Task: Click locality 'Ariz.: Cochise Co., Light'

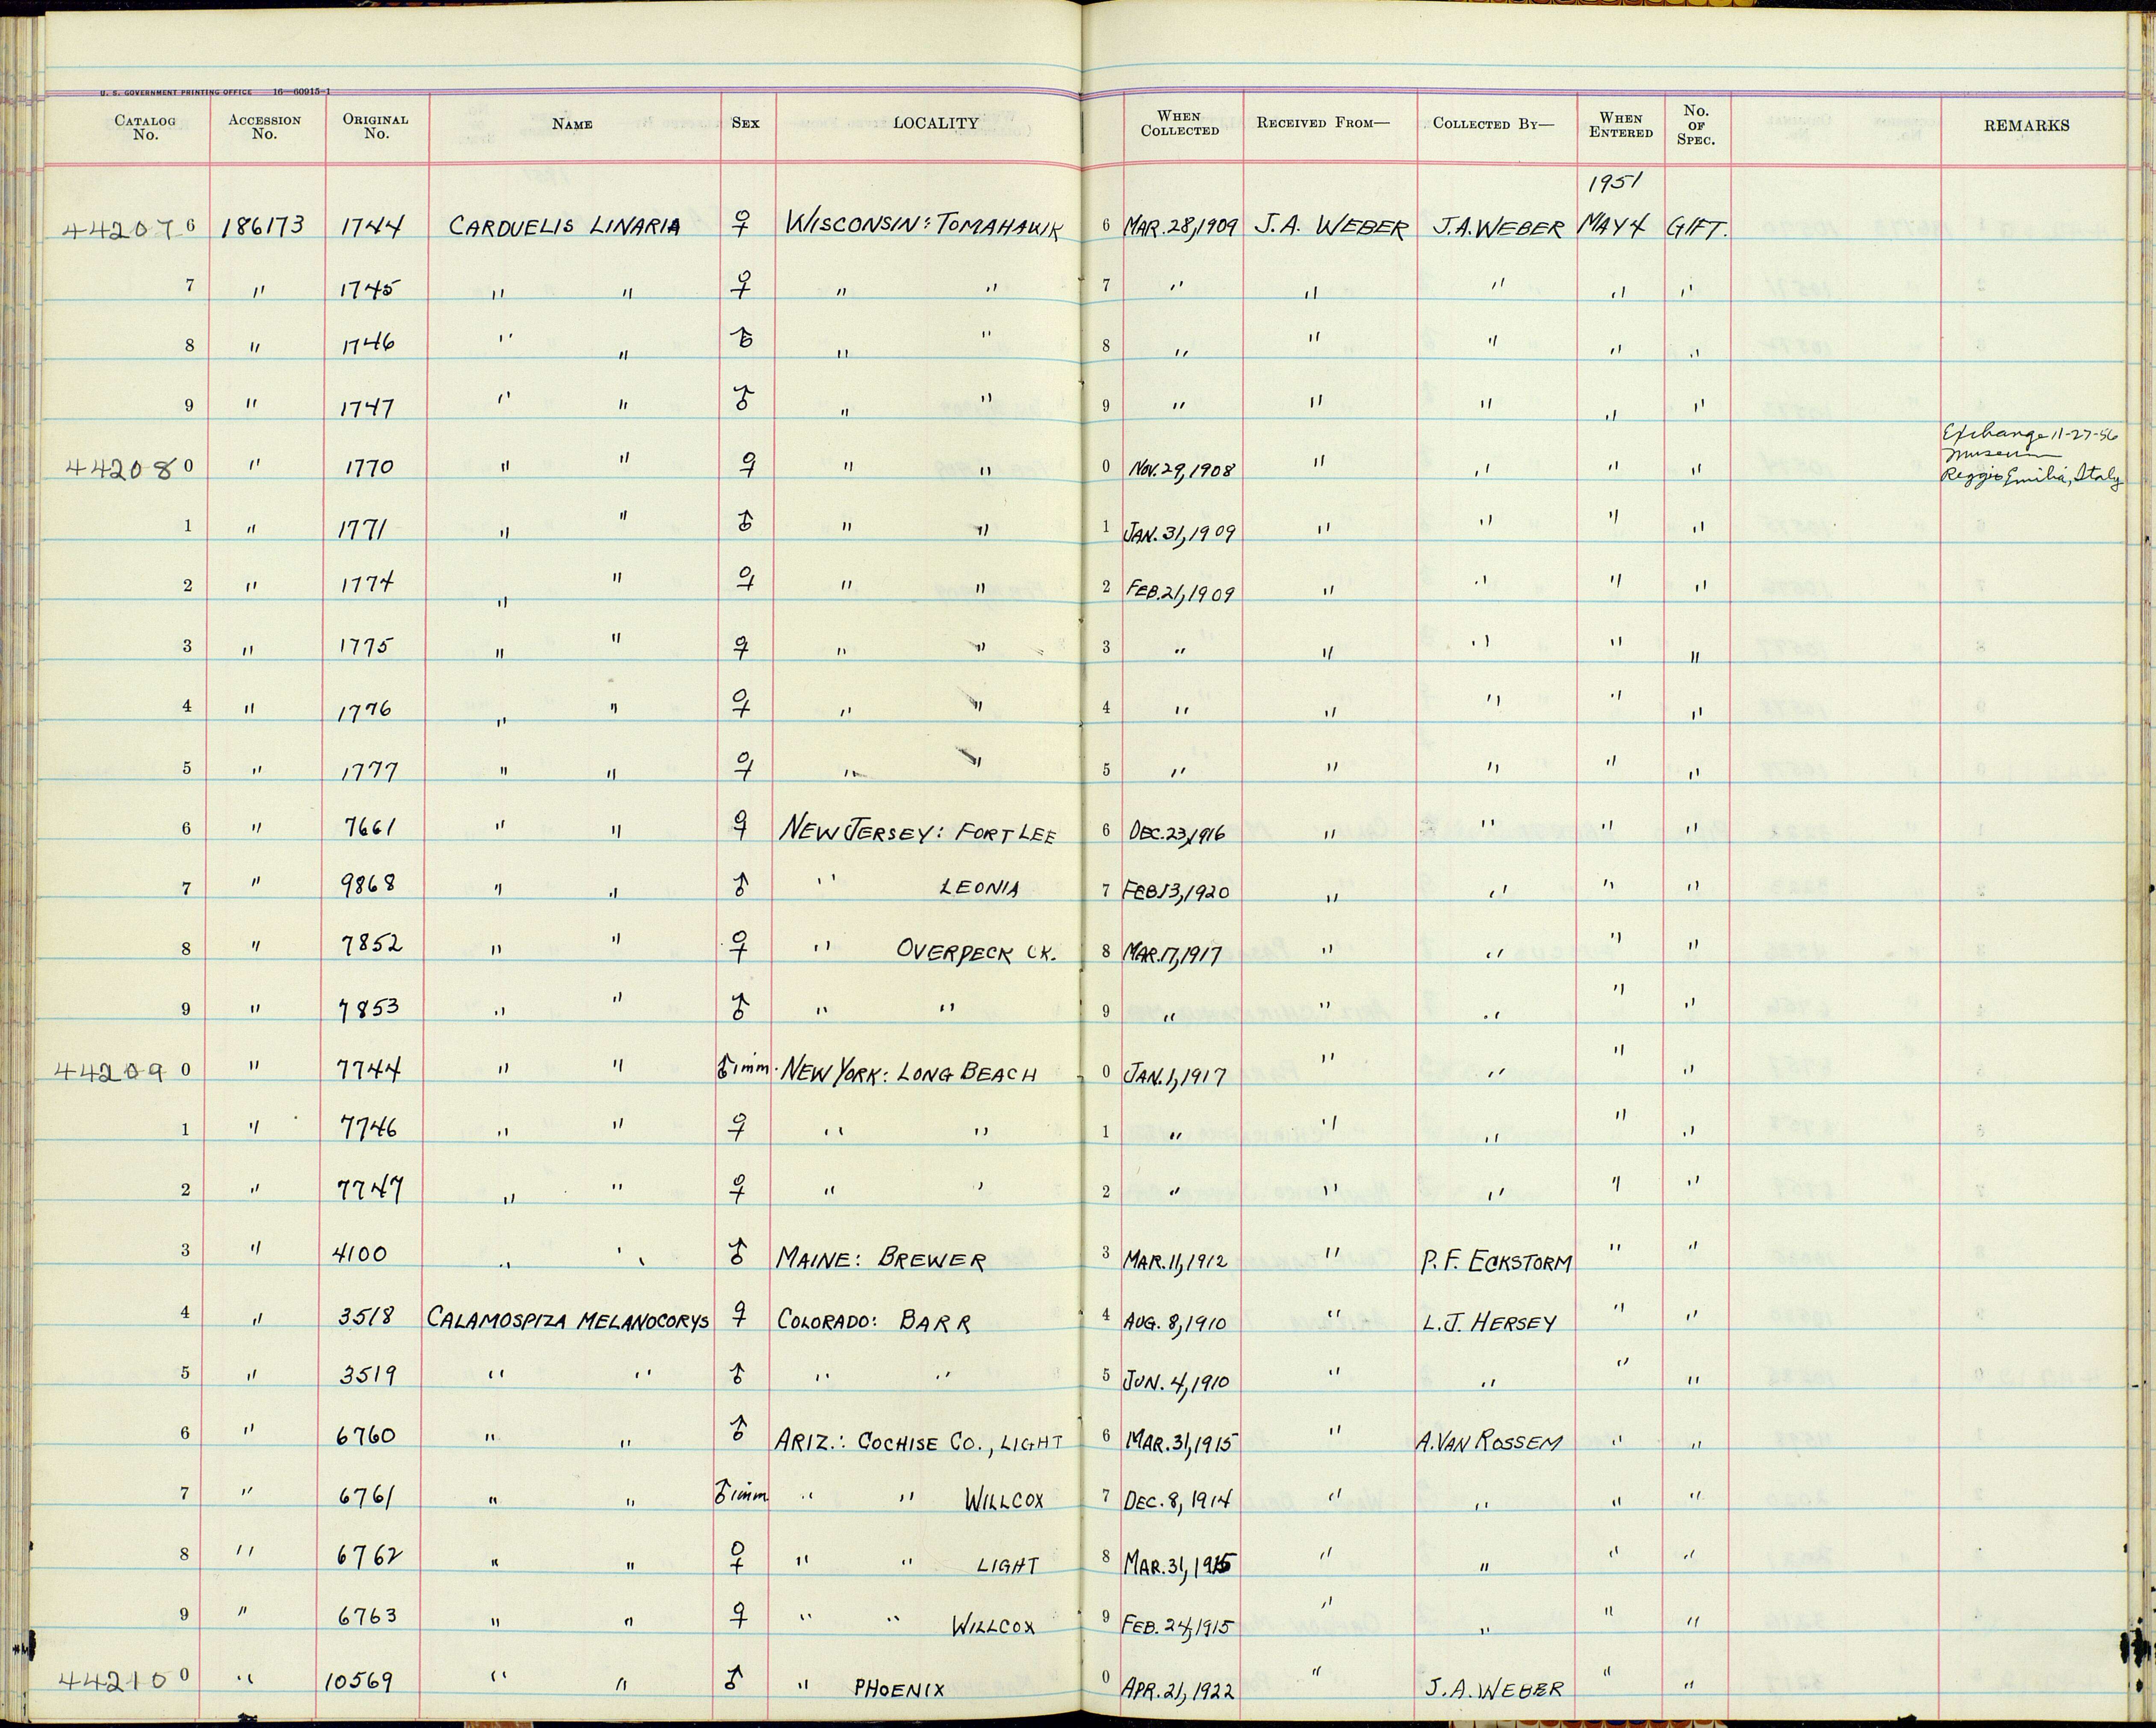Action: point(919,1441)
